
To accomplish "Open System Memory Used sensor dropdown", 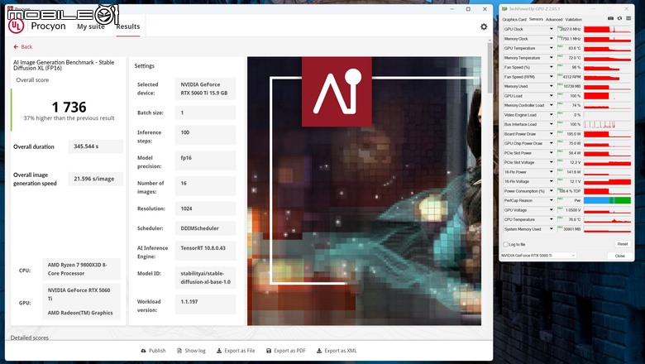I will point(552,229).
